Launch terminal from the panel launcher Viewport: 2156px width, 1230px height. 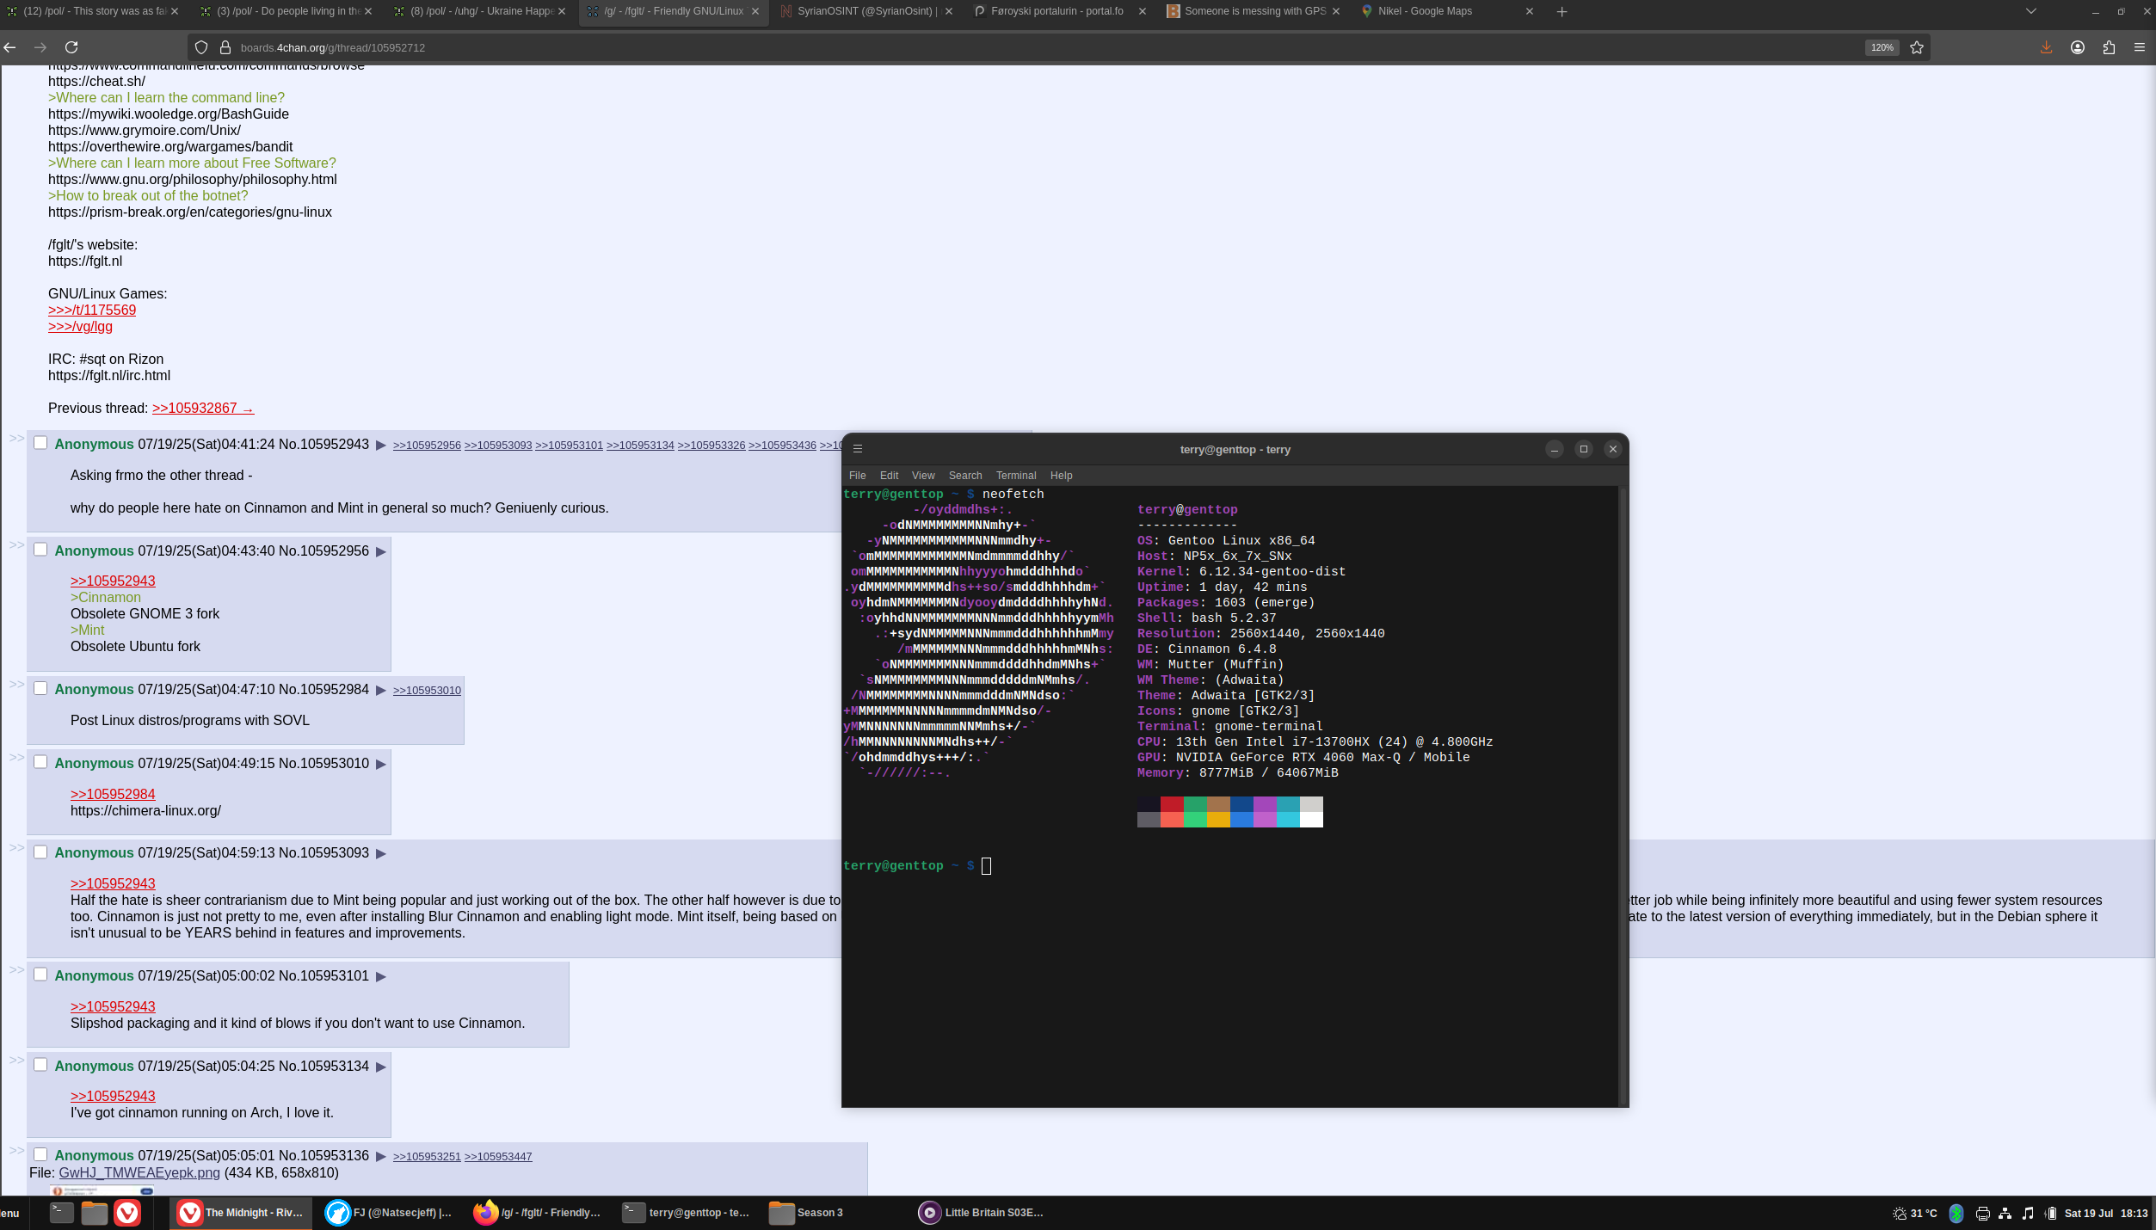coord(61,1213)
